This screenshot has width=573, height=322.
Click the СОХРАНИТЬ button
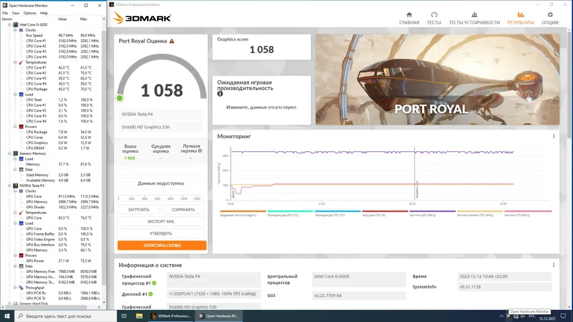[183, 210]
